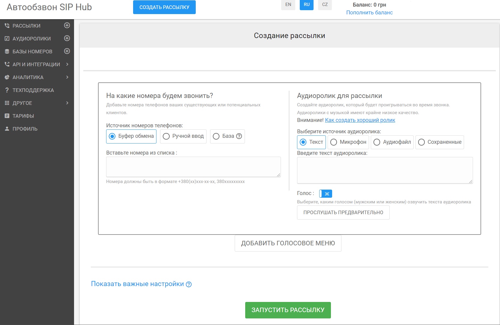The width and height of the screenshot is (500, 325).
Task: Click the music note icon beside АУДИОРОЛИКИ
Action: (7, 39)
